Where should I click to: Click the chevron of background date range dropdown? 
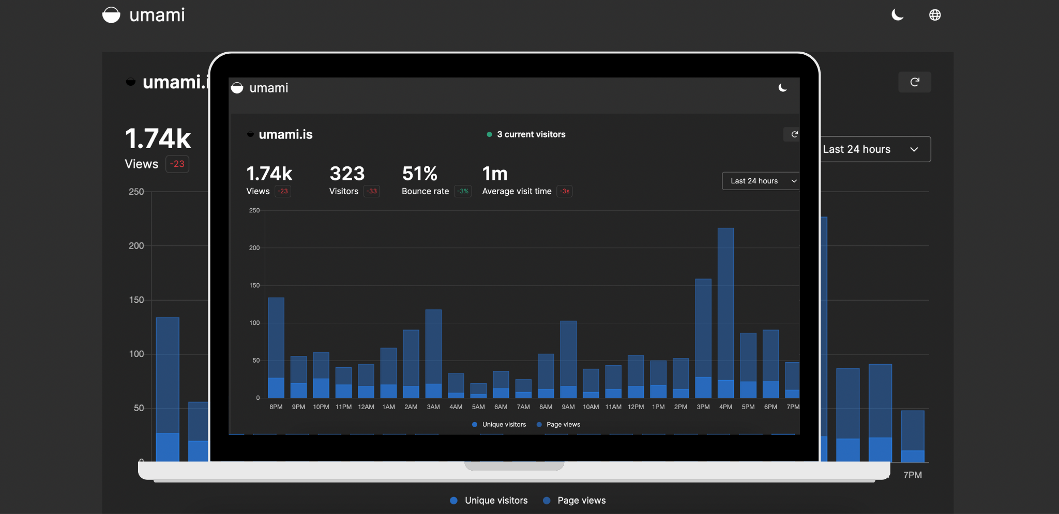[914, 149]
